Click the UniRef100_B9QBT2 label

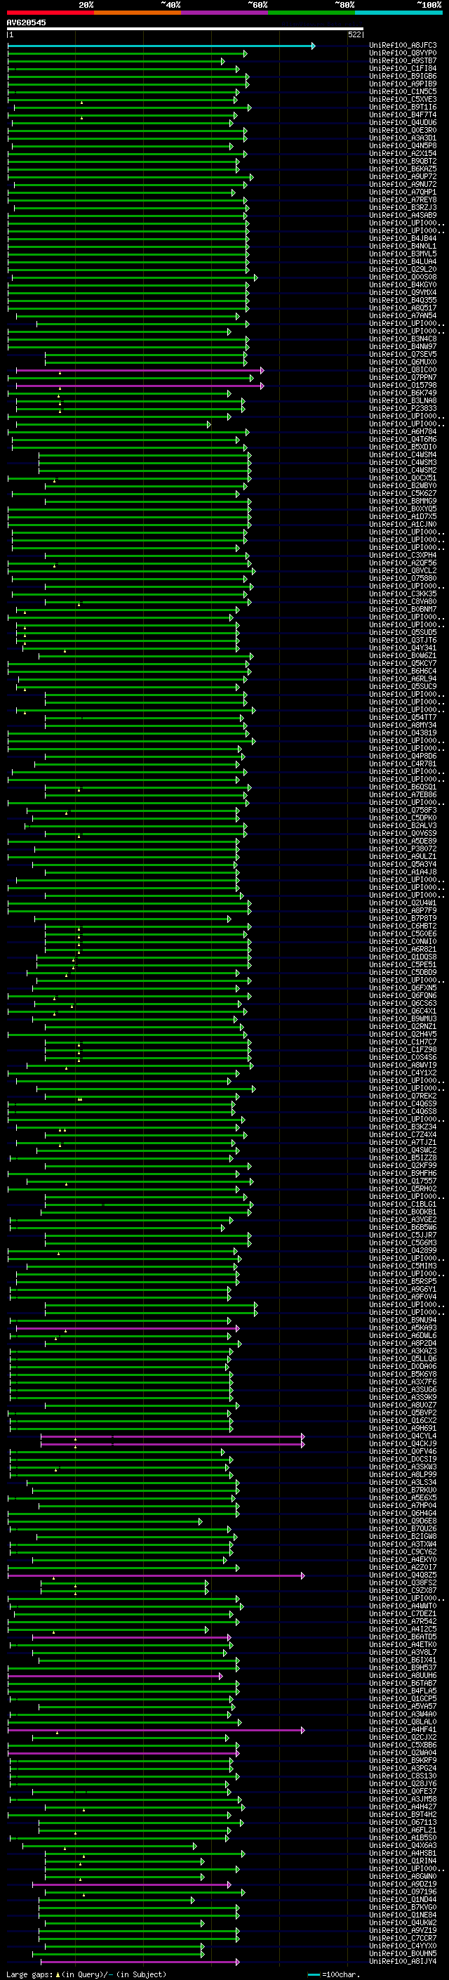click(403, 161)
